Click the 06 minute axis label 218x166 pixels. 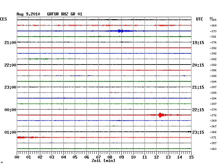(x=87, y=157)
